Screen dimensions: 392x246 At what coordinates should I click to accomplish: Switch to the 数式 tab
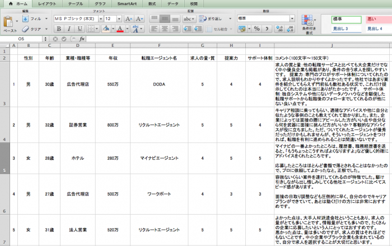tap(152, 4)
